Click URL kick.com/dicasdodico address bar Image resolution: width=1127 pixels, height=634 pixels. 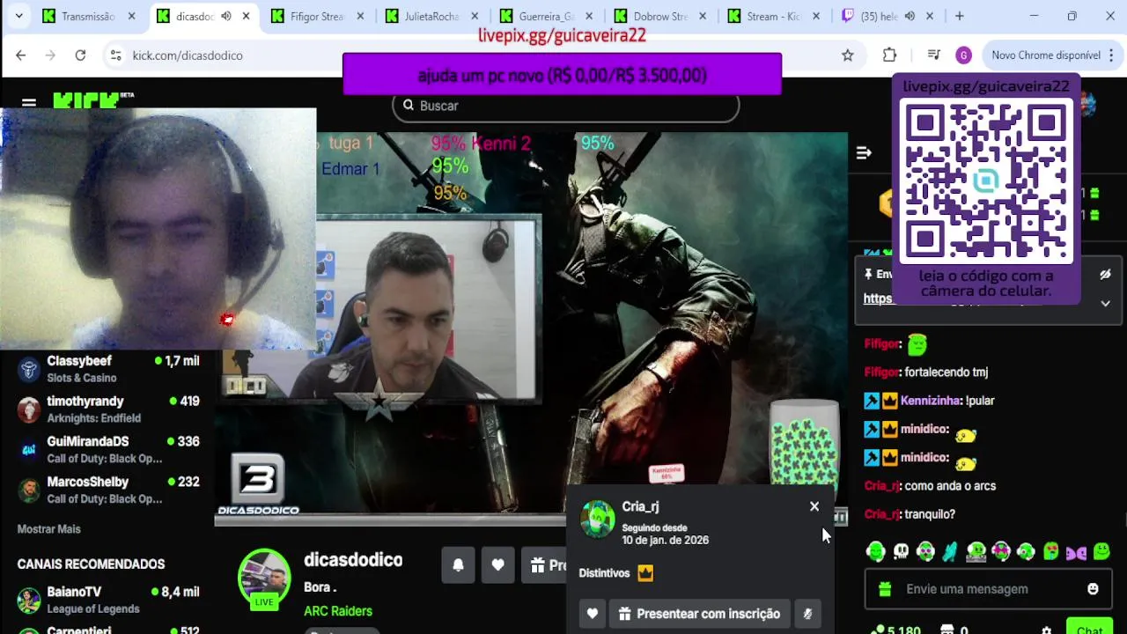click(x=188, y=55)
